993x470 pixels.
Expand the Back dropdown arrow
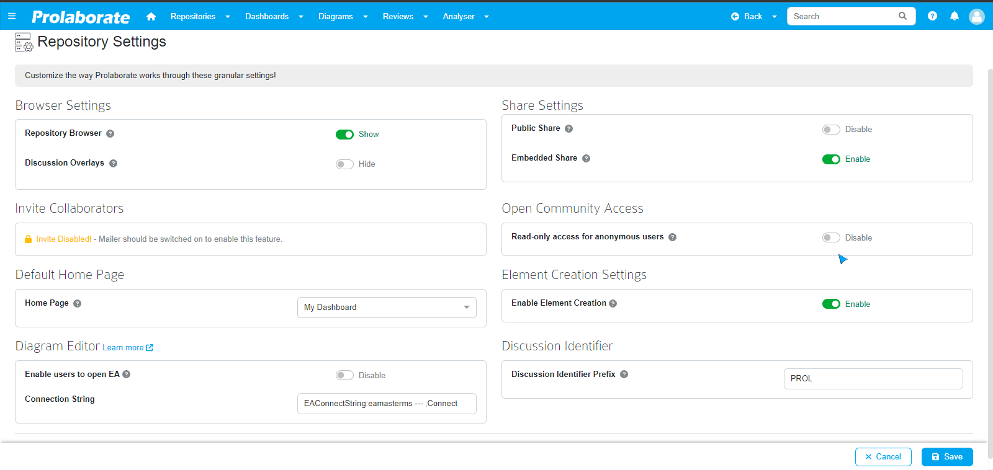click(x=775, y=17)
